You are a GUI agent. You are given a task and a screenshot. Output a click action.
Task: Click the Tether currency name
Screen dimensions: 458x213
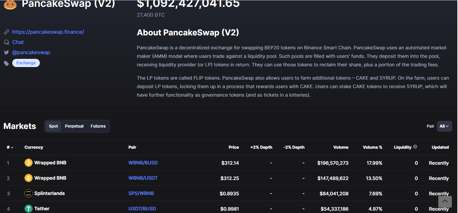click(x=42, y=209)
